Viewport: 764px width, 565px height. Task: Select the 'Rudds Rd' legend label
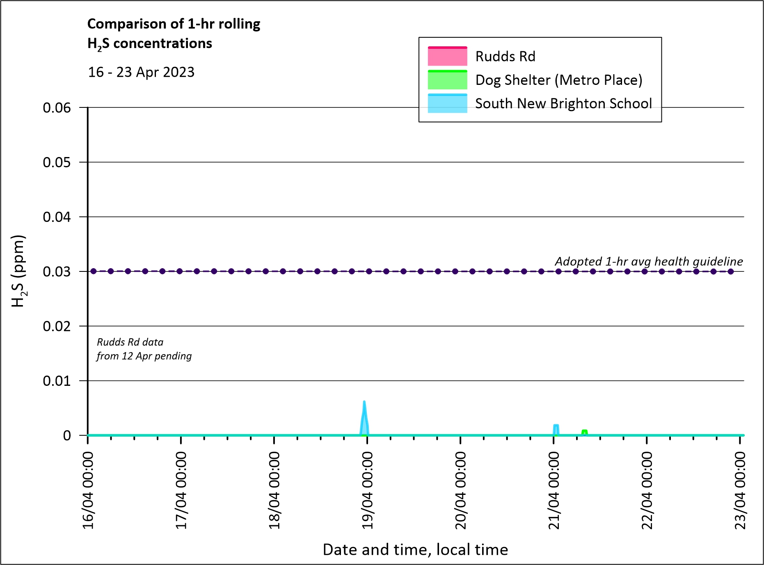(505, 57)
